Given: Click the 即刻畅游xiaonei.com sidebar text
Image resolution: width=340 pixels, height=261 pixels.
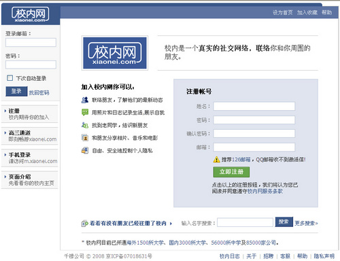Looking at the screenshot, I should click(x=33, y=139).
